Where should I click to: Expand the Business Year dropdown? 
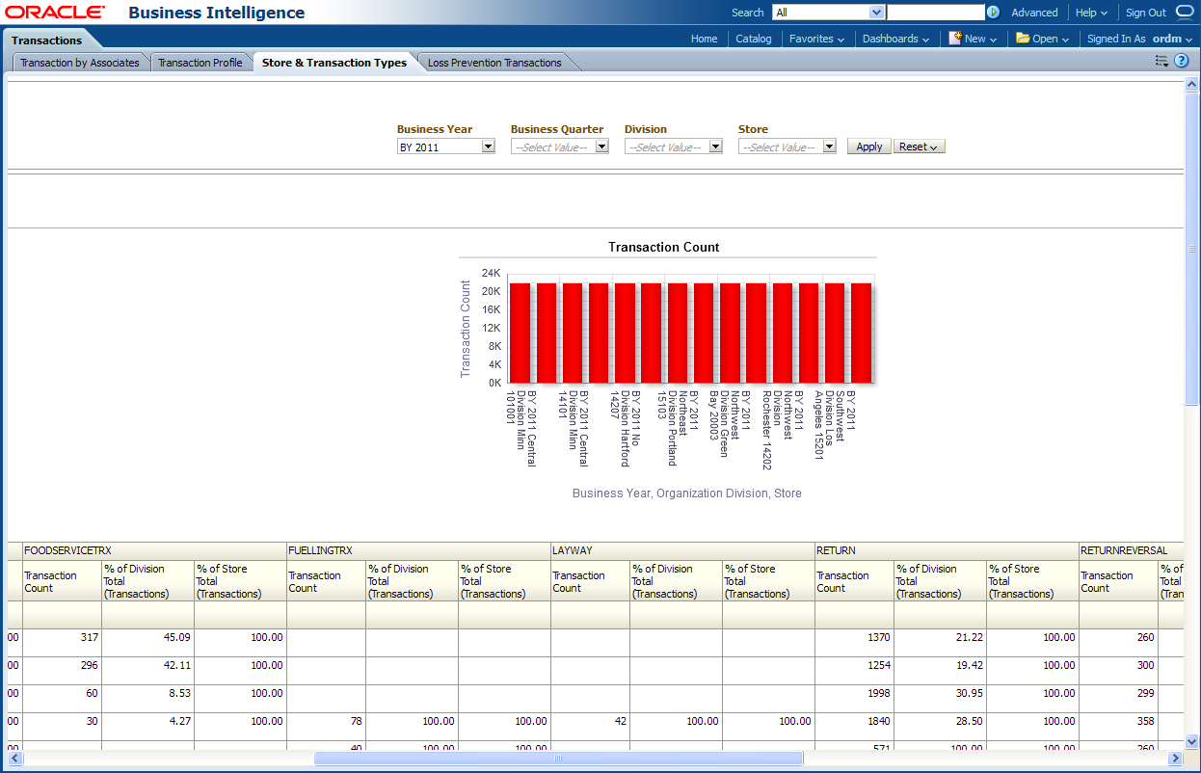click(x=488, y=147)
